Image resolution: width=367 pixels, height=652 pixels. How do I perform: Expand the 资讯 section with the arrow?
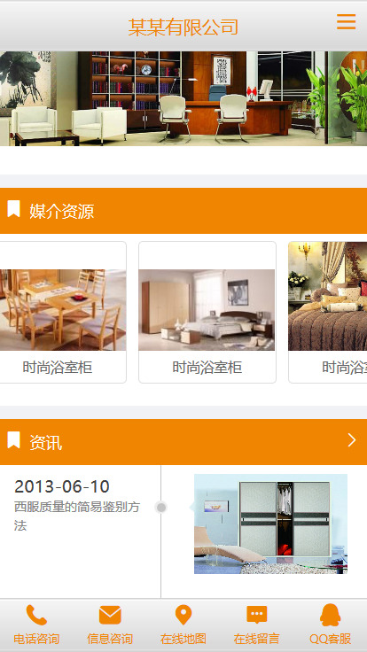click(352, 440)
